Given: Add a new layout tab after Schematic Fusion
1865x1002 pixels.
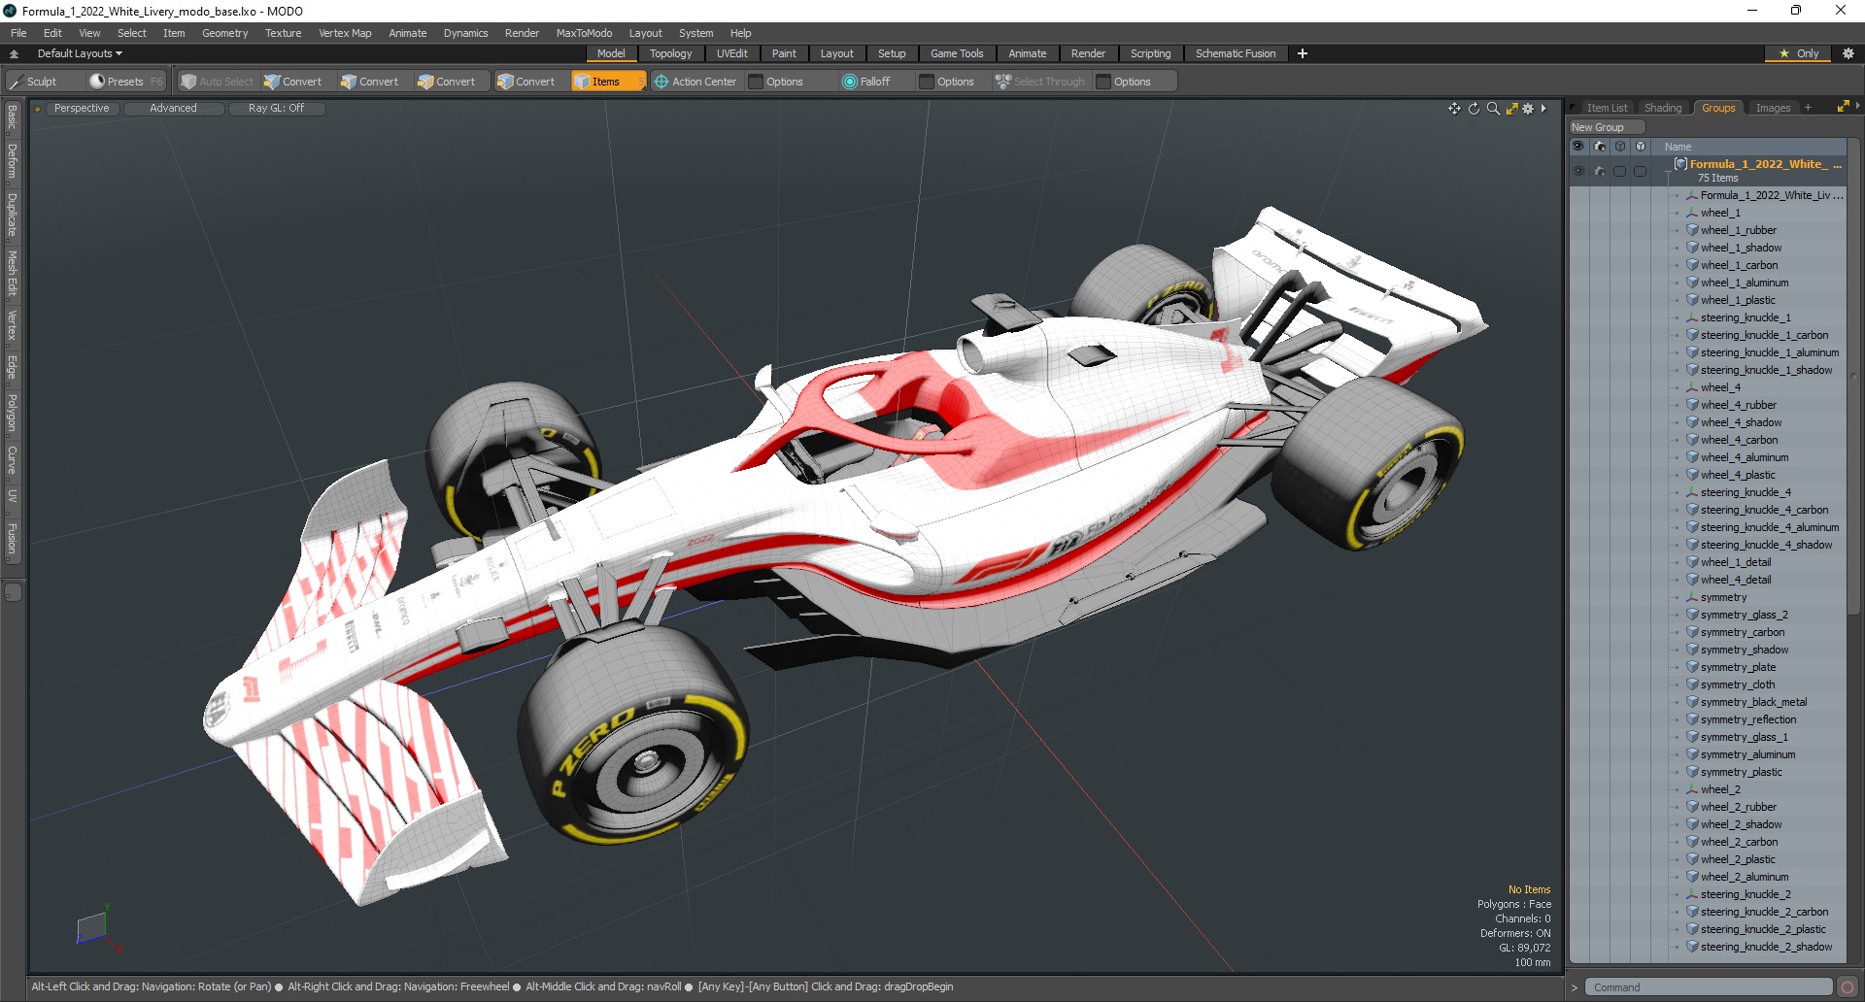Looking at the screenshot, I should point(1303,53).
